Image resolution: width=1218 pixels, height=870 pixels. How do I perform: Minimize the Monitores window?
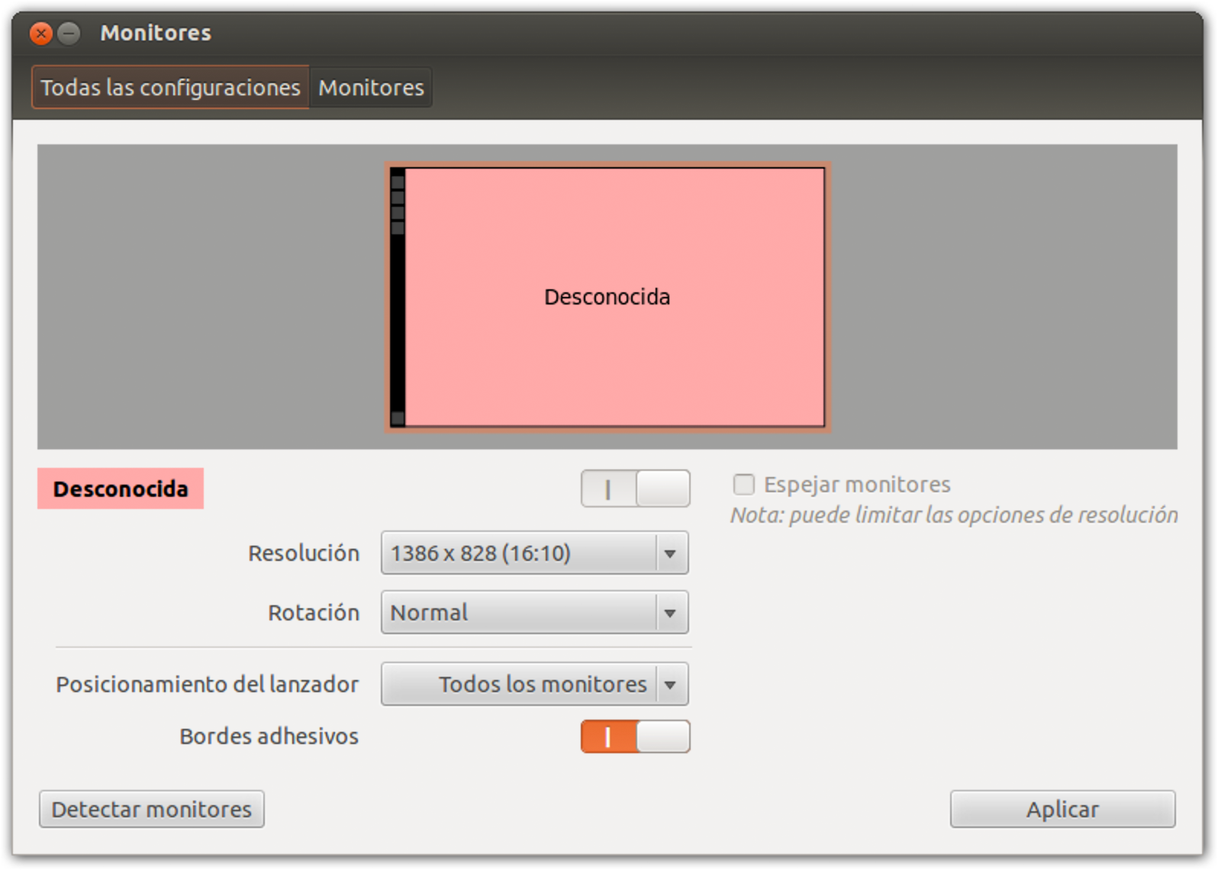click(69, 34)
